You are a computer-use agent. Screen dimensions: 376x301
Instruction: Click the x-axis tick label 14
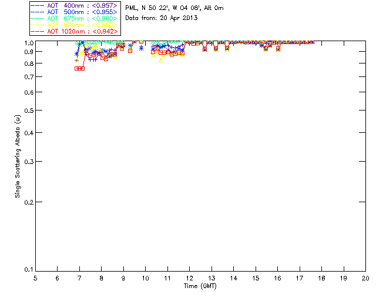coord(234,278)
